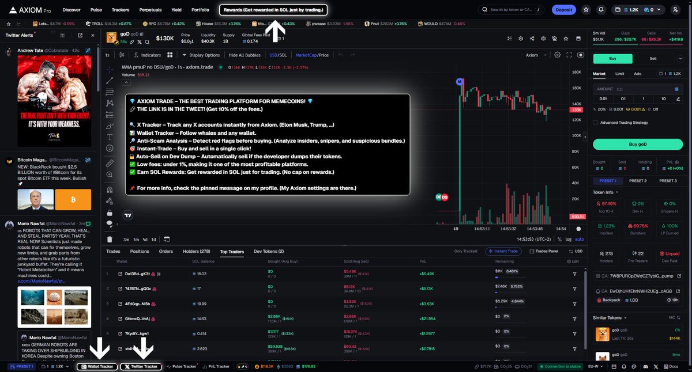The height and width of the screenshot is (372, 692).
Task: Toggle log scale on chart
Action: point(569,239)
